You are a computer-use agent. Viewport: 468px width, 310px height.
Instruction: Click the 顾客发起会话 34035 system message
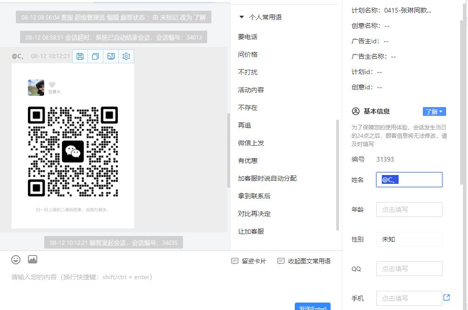(x=114, y=243)
